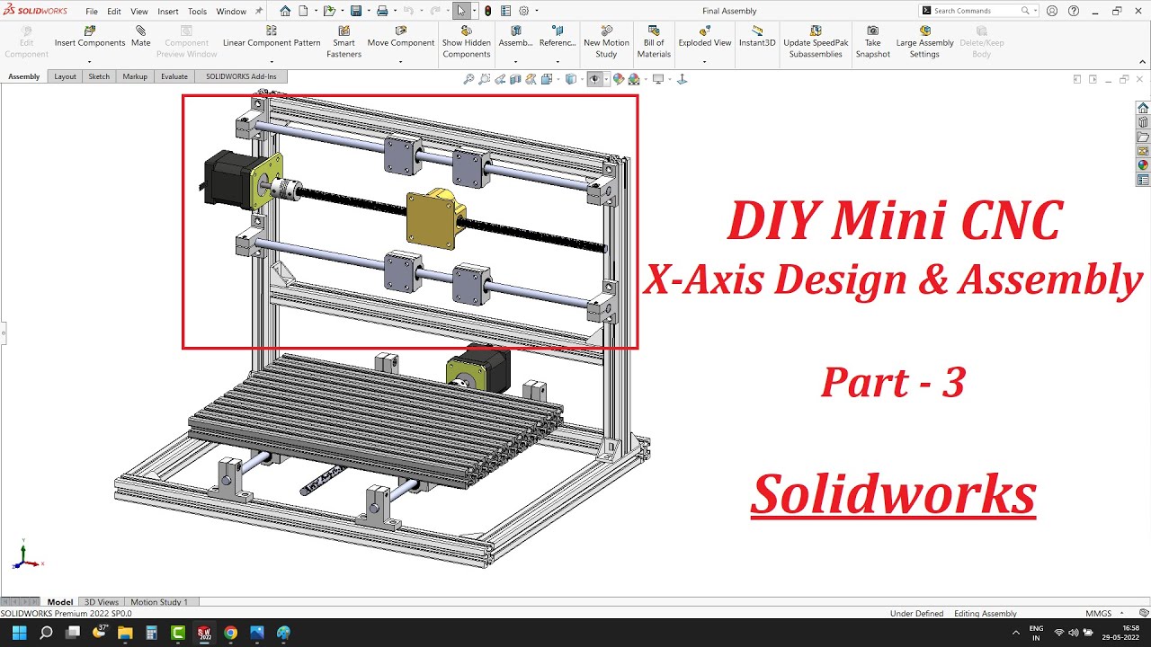This screenshot has width=1151, height=647.
Task: Switch to the Sketch tab
Action: click(x=99, y=76)
